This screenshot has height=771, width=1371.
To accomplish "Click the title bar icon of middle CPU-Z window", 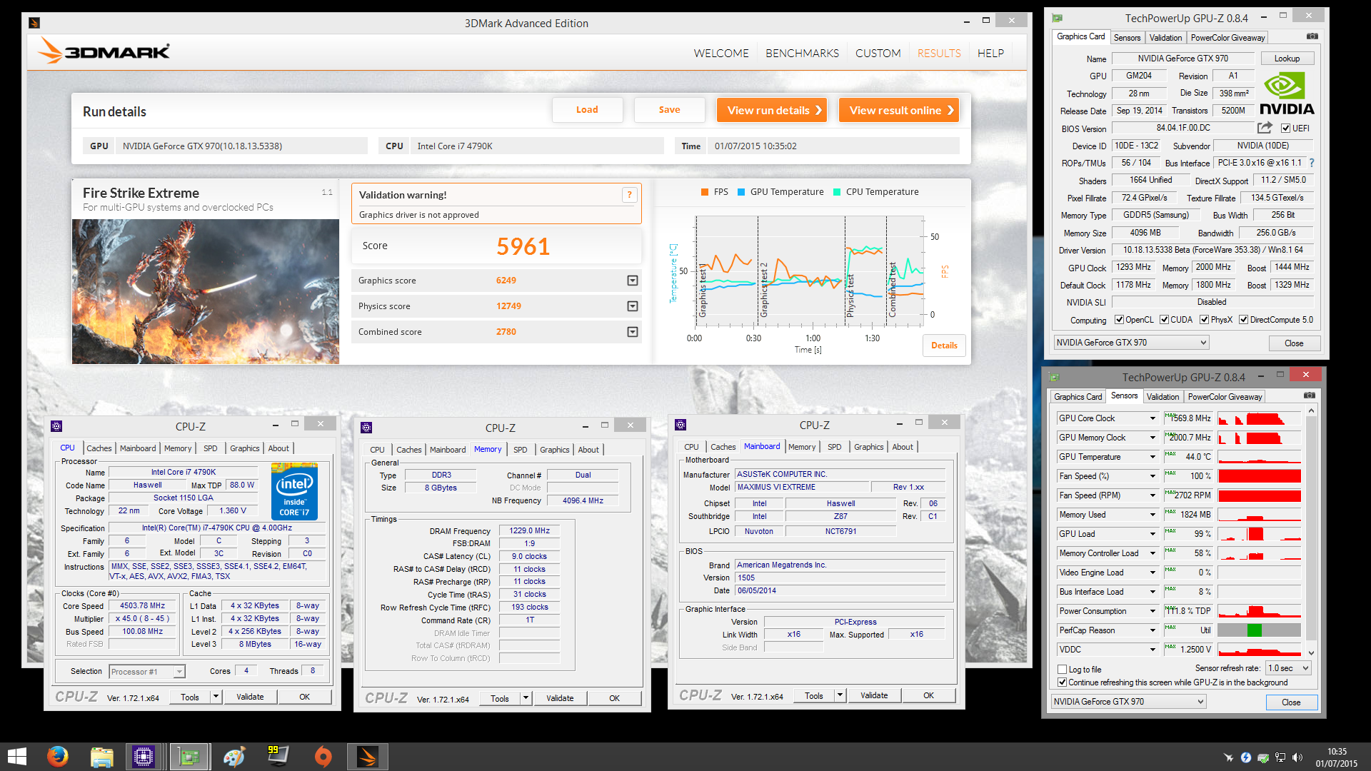I will tap(366, 428).
